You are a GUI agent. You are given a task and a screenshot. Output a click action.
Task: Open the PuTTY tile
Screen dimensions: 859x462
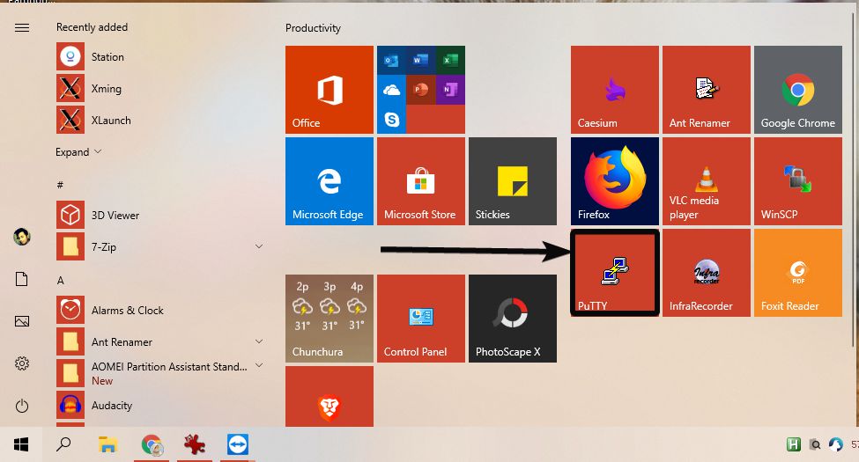click(x=615, y=273)
